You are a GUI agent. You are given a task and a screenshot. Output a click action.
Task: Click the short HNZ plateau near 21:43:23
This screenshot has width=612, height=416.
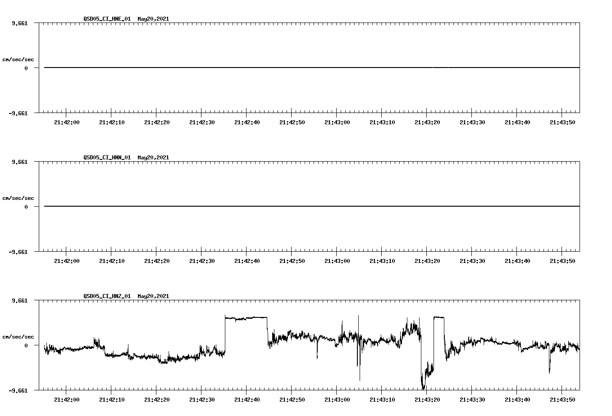click(x=439, y=317)
